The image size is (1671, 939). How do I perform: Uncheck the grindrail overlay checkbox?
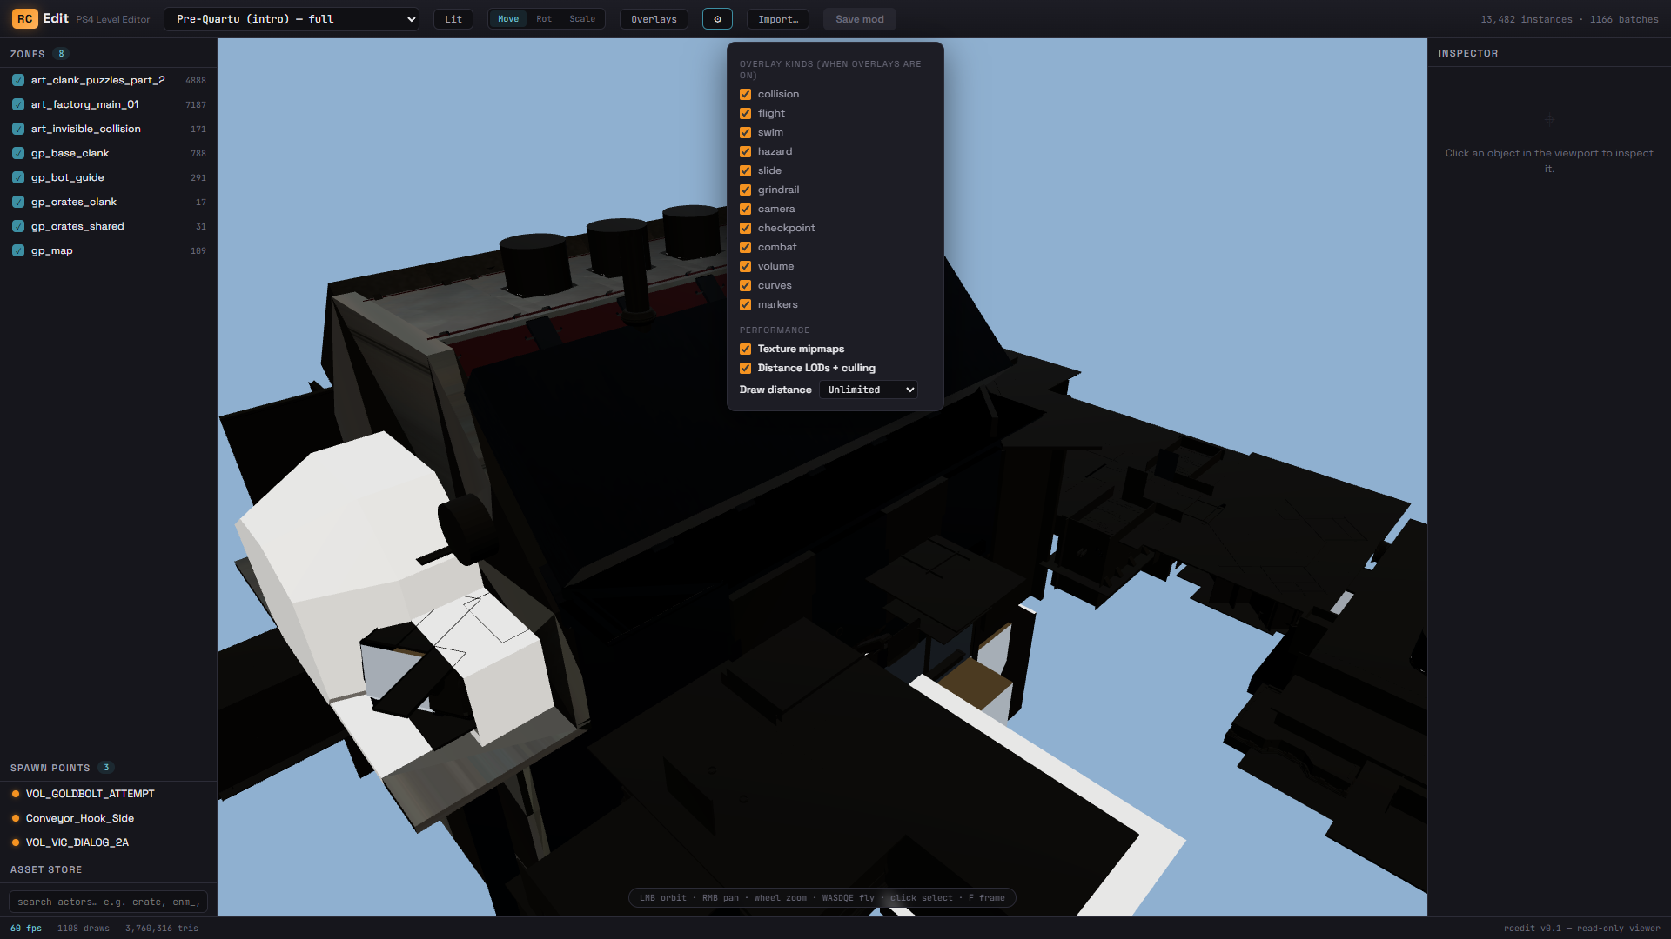746,190
